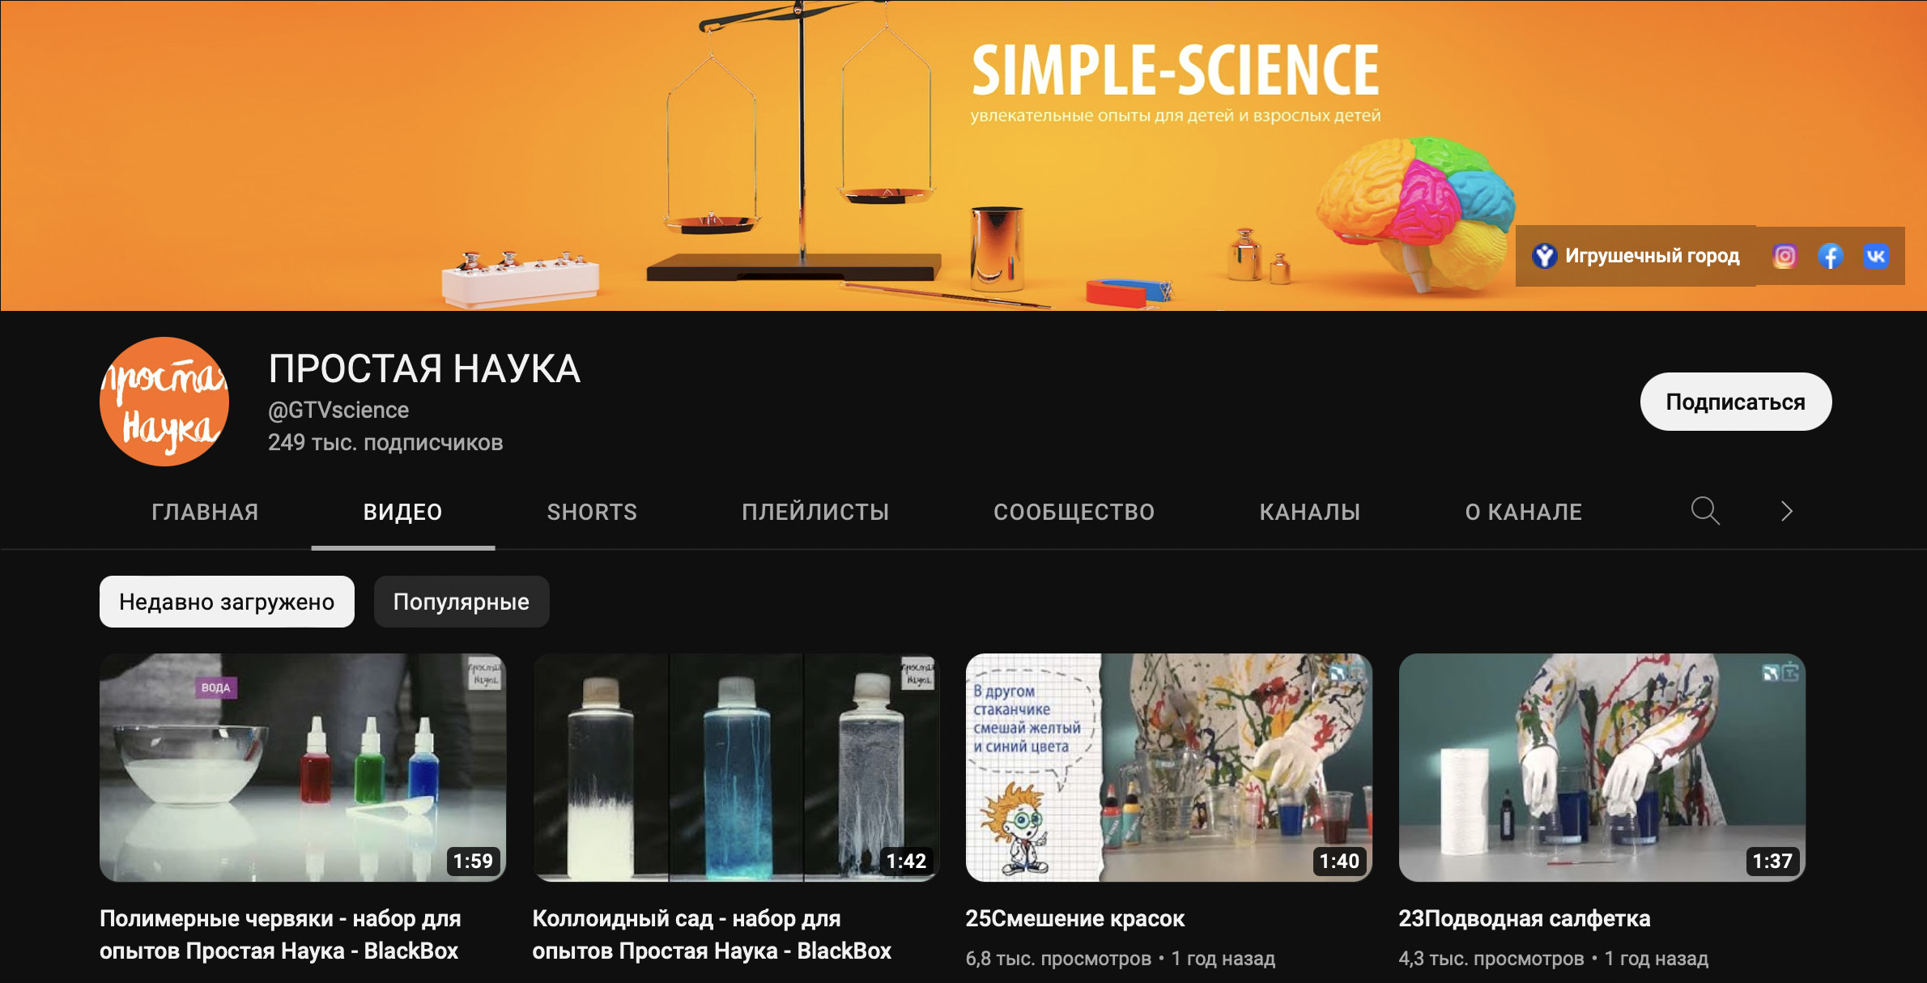
Task: Switch to the Shorts tab
Action: coord(592,512)
